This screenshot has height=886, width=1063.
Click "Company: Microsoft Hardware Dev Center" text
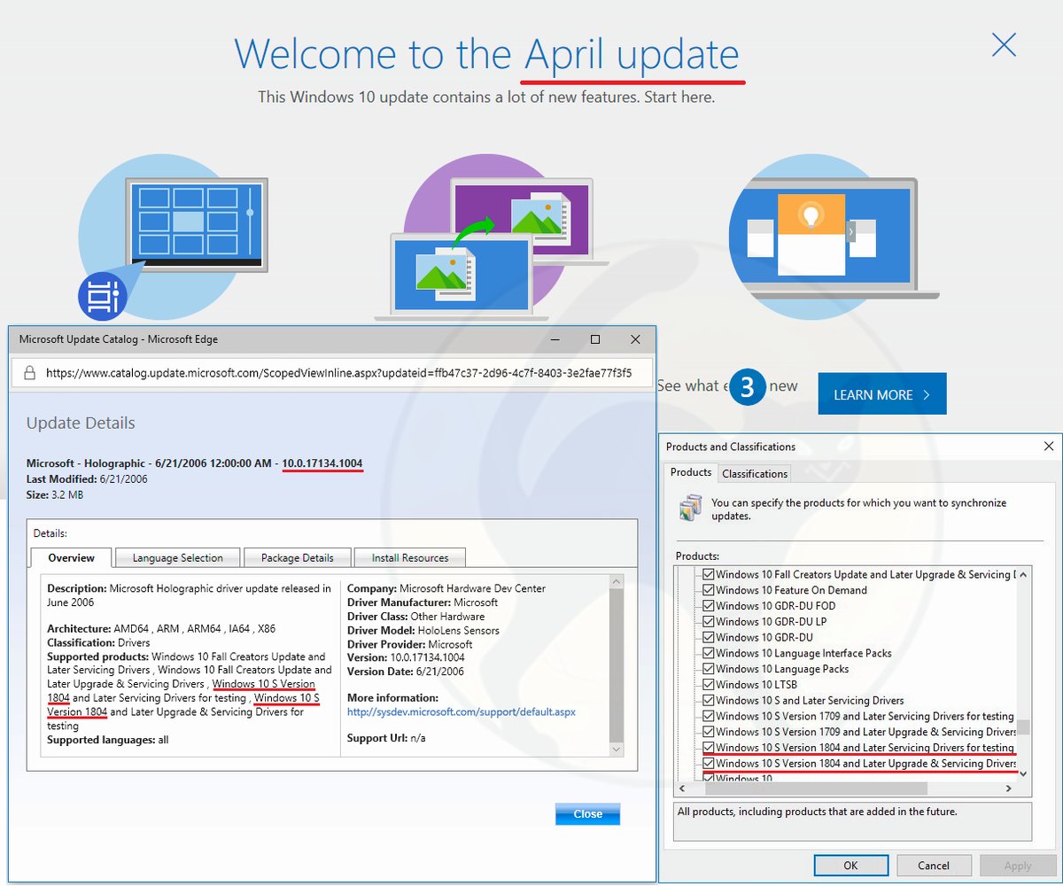446,588
